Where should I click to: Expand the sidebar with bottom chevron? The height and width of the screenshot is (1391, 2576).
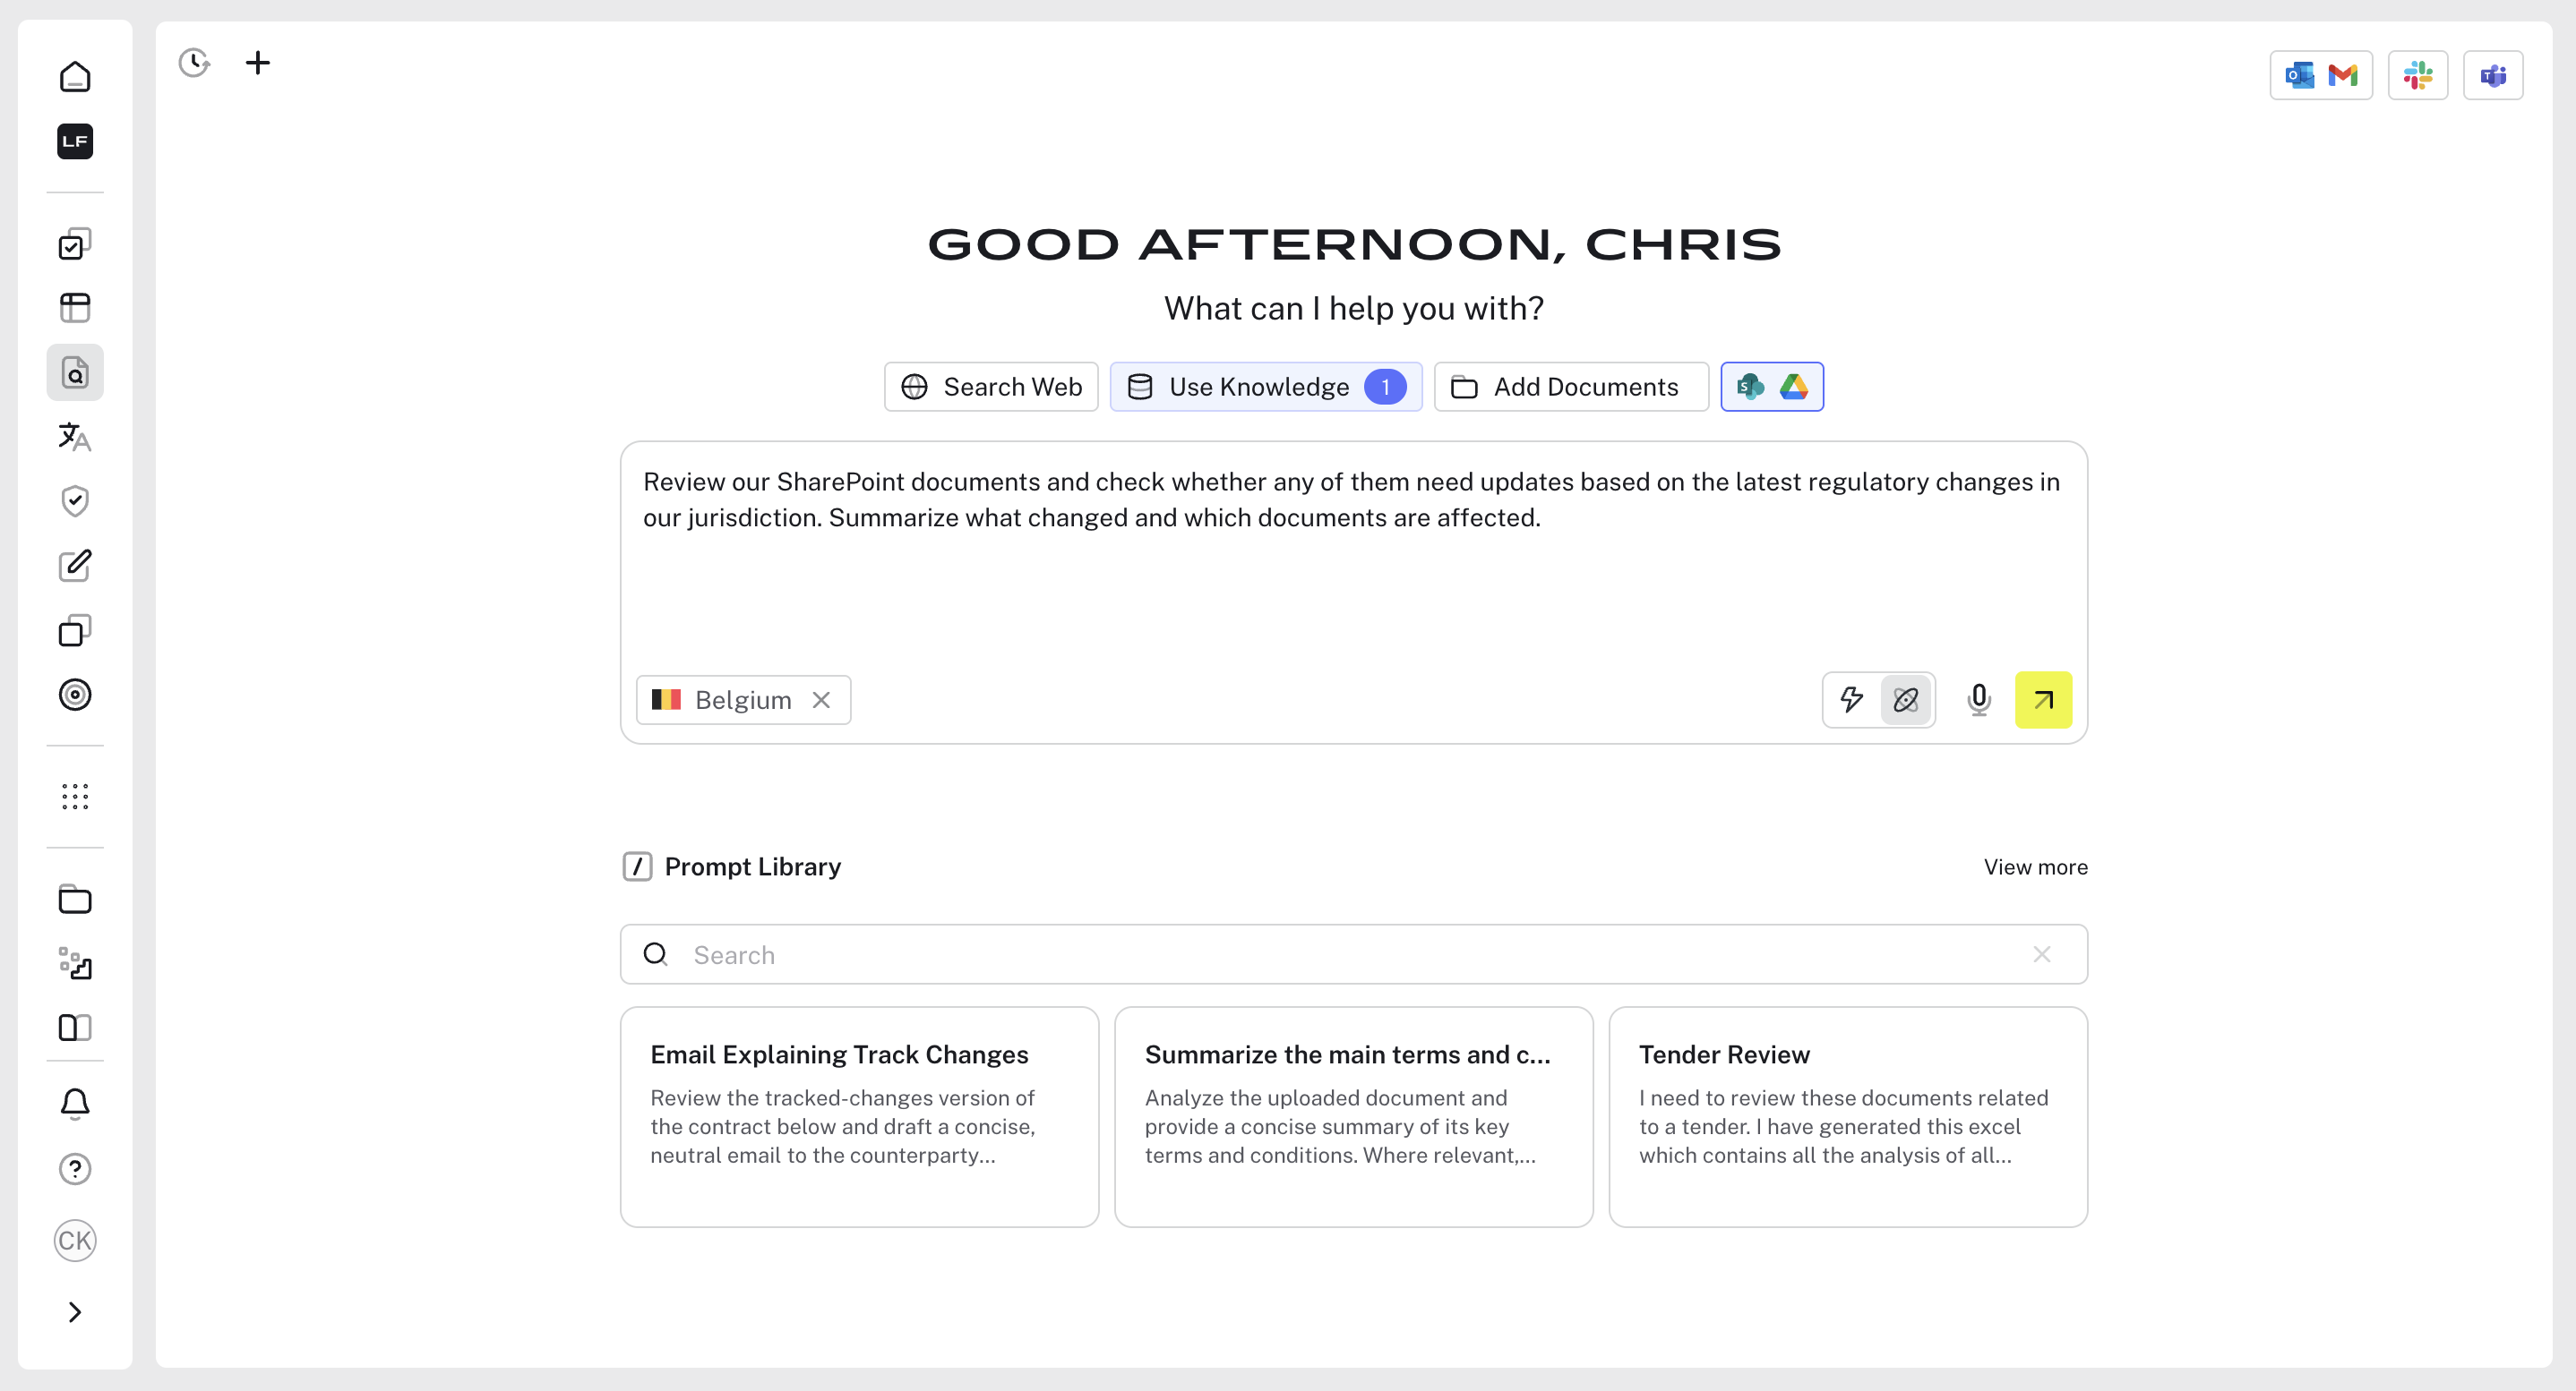pos(75,1312)
